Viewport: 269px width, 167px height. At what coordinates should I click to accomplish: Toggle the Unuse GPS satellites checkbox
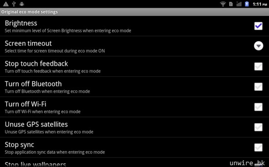click(x=259, y=127)
